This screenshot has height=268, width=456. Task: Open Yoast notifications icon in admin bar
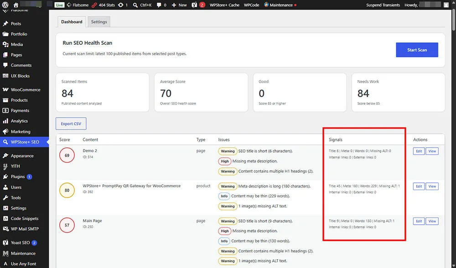tap(198, 5)
